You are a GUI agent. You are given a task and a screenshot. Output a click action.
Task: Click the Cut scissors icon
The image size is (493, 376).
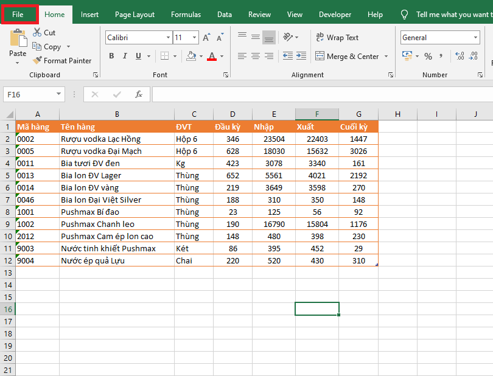click(x=37, y=32)
